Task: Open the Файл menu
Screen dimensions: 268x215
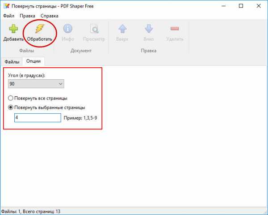Action: [9, 16]
